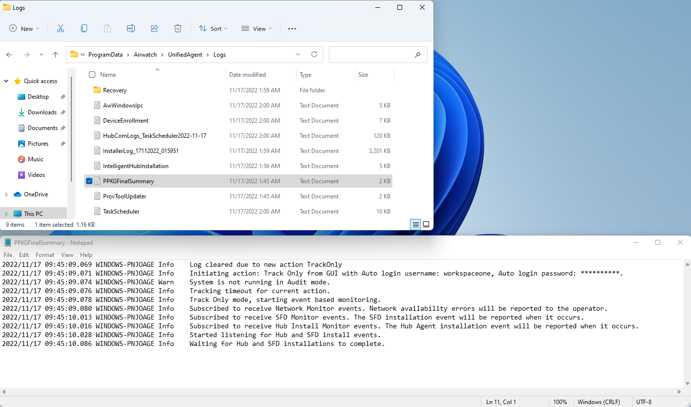Delete the selected file with trash icon
The height and width of the screenshot is (407, 691).
pos(178,28)
